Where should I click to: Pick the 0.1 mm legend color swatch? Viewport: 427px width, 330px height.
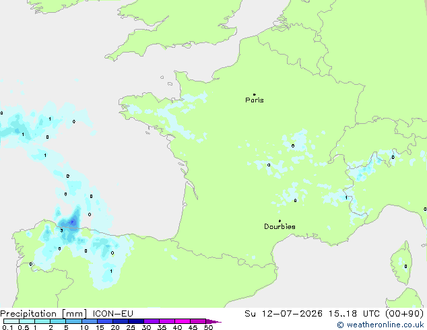[11, 321]
